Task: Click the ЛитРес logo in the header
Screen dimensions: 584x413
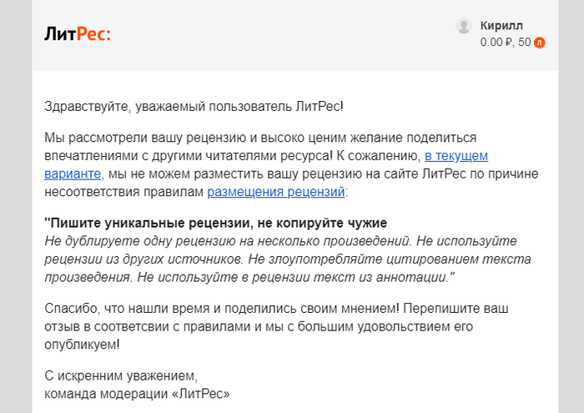Action: [78, 34]
